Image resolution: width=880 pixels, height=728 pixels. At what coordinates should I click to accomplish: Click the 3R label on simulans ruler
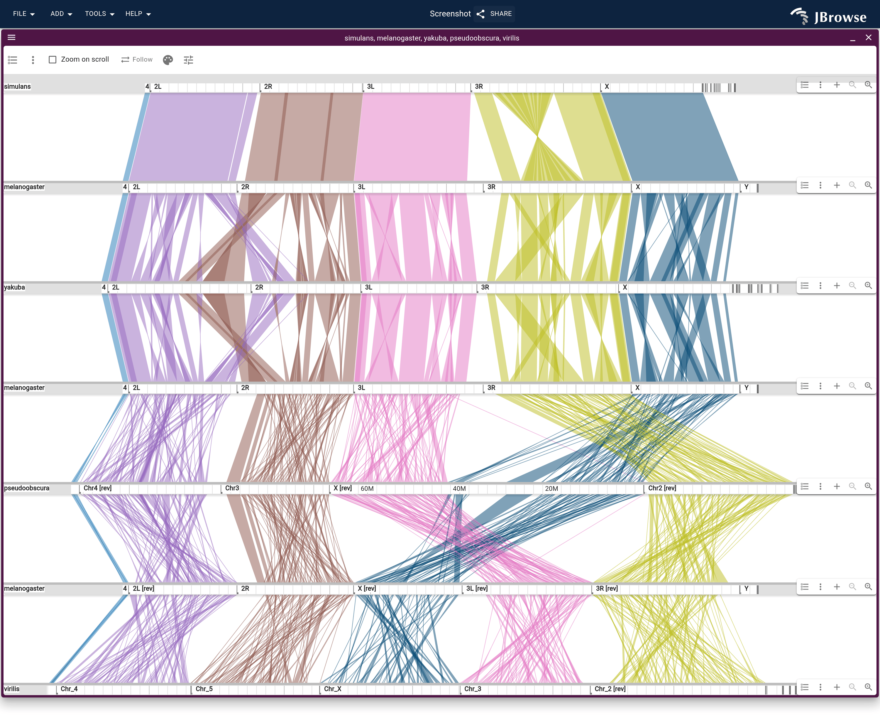click(479, 87)
